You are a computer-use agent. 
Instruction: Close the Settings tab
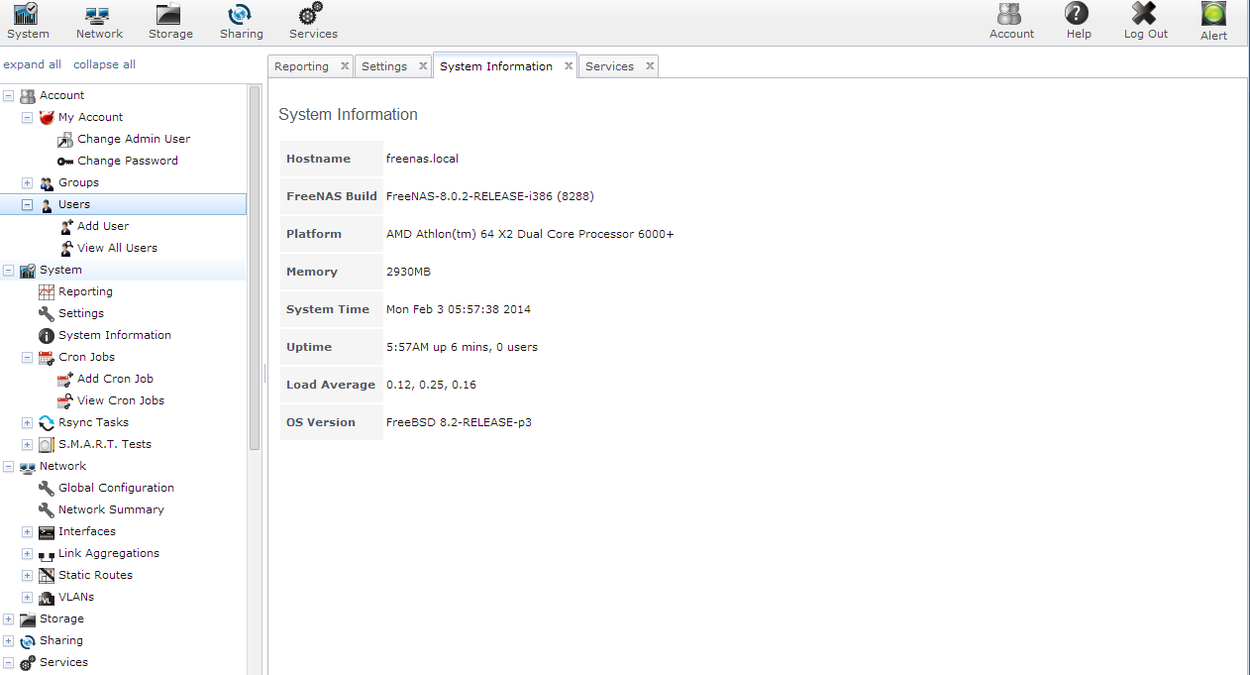click(x=423, y=66)
